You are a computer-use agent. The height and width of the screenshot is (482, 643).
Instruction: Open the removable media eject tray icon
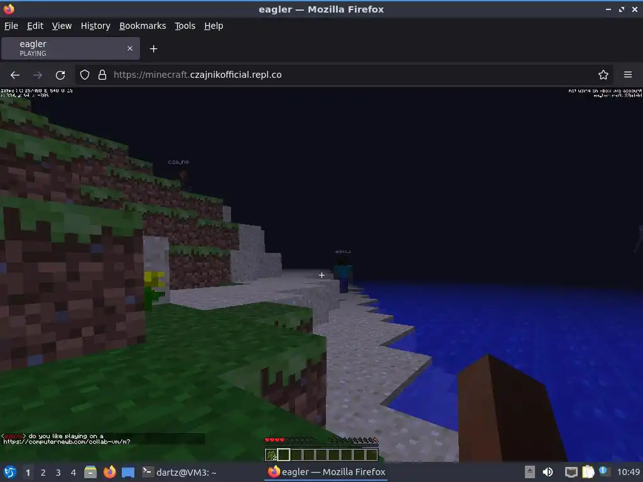(530, 472)
